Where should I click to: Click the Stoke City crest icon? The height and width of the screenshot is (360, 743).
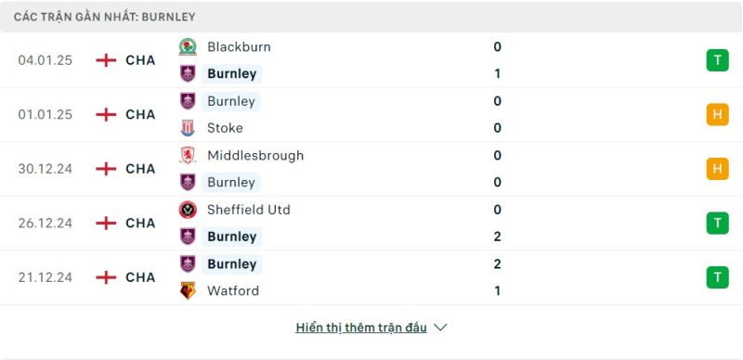(x=188, y=128)
